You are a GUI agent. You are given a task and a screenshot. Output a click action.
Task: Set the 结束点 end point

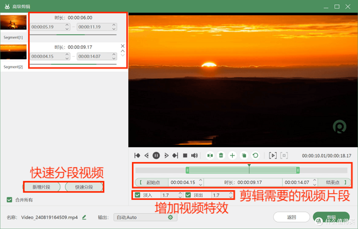click(x=334, y=182)
